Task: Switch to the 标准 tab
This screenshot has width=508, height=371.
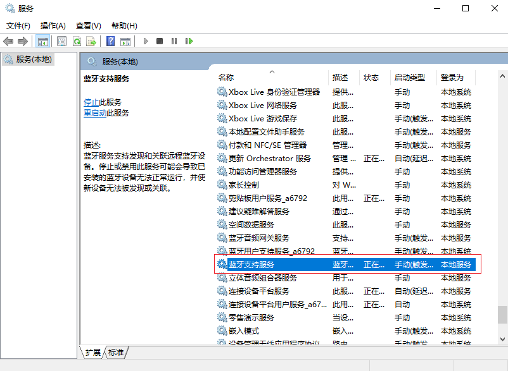Action: 116,353
